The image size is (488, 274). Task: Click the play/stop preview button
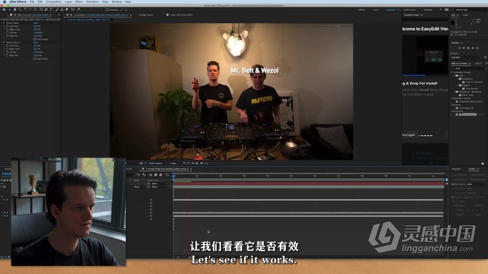(x=468, y=48)
